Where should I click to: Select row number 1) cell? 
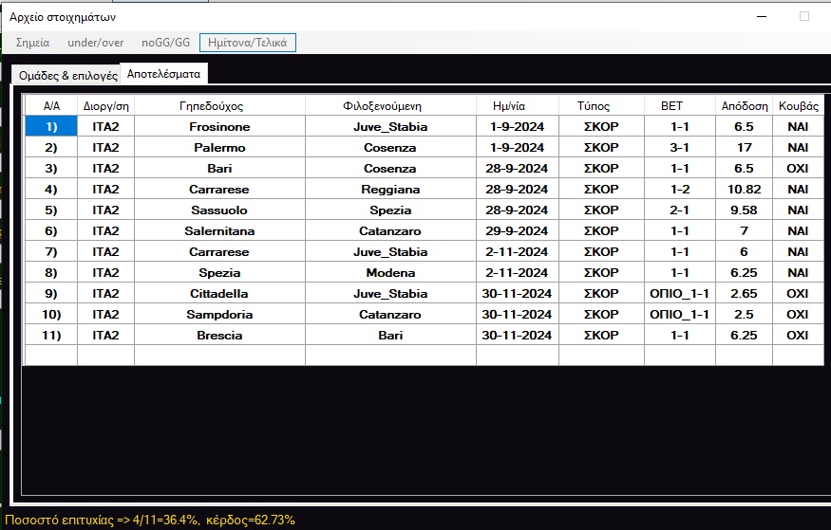coord(50,127)
